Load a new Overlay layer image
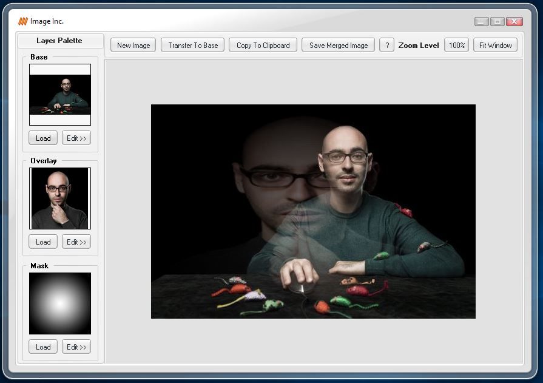The width and height of the screenshot is (543, 383). [x=43, y=242]
